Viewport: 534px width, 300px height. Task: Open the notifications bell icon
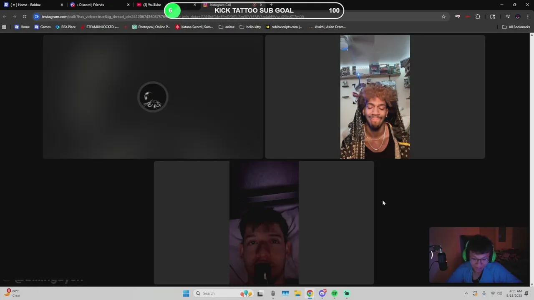tap(527, 293)
